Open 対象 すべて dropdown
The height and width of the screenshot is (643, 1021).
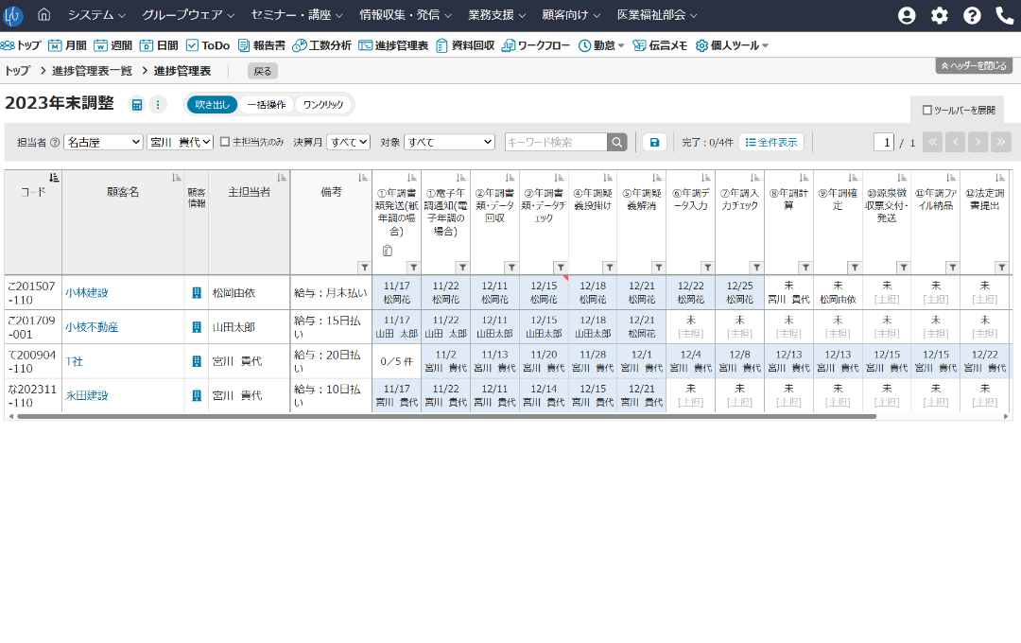pyautogui.click(x=449, y=142)
